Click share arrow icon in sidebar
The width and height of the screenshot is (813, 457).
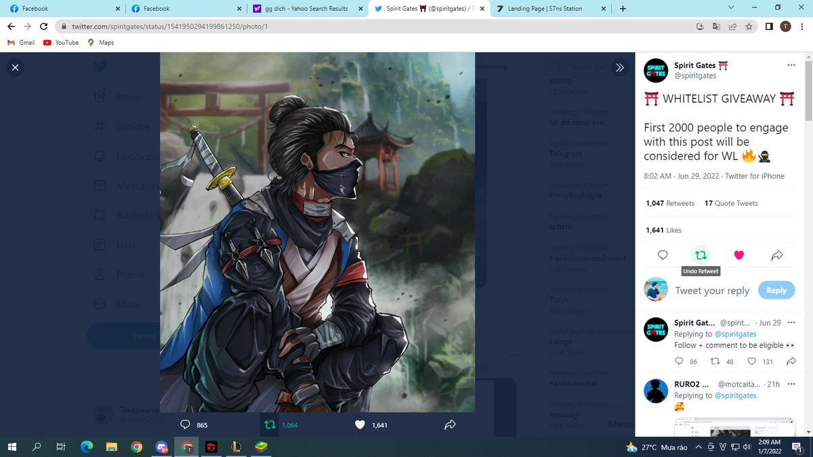777,255
